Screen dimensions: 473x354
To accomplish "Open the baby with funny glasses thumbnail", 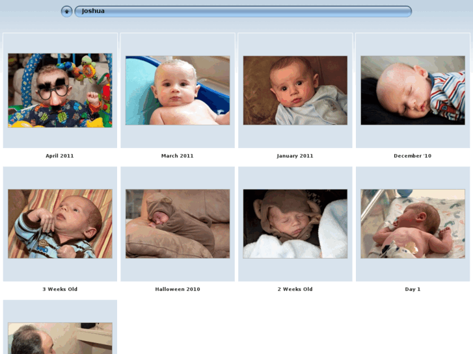I will pos(60,90).
